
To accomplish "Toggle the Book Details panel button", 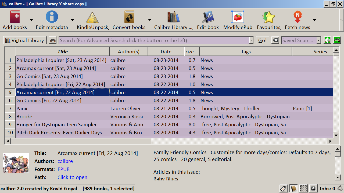I will 293,188.
